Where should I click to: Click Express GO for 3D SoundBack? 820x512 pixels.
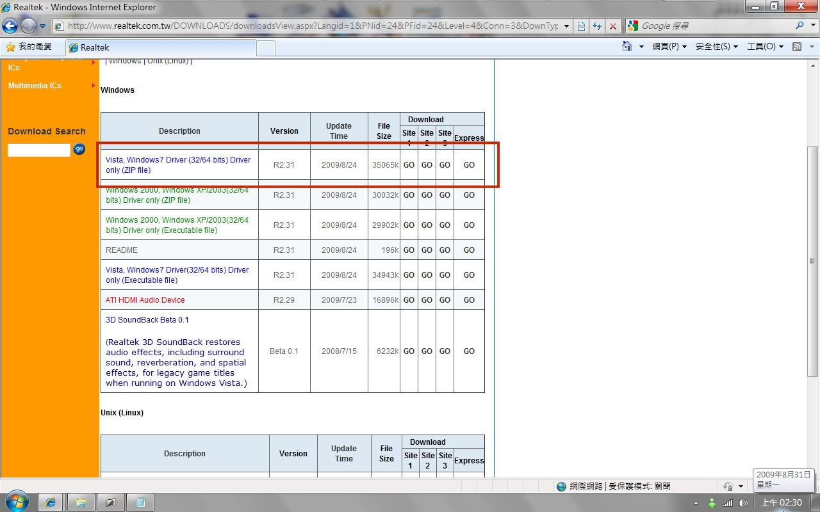point(469,351)
